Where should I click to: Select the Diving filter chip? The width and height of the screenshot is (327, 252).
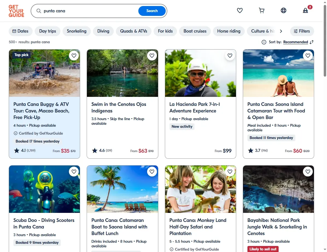(x=103, y=31)
